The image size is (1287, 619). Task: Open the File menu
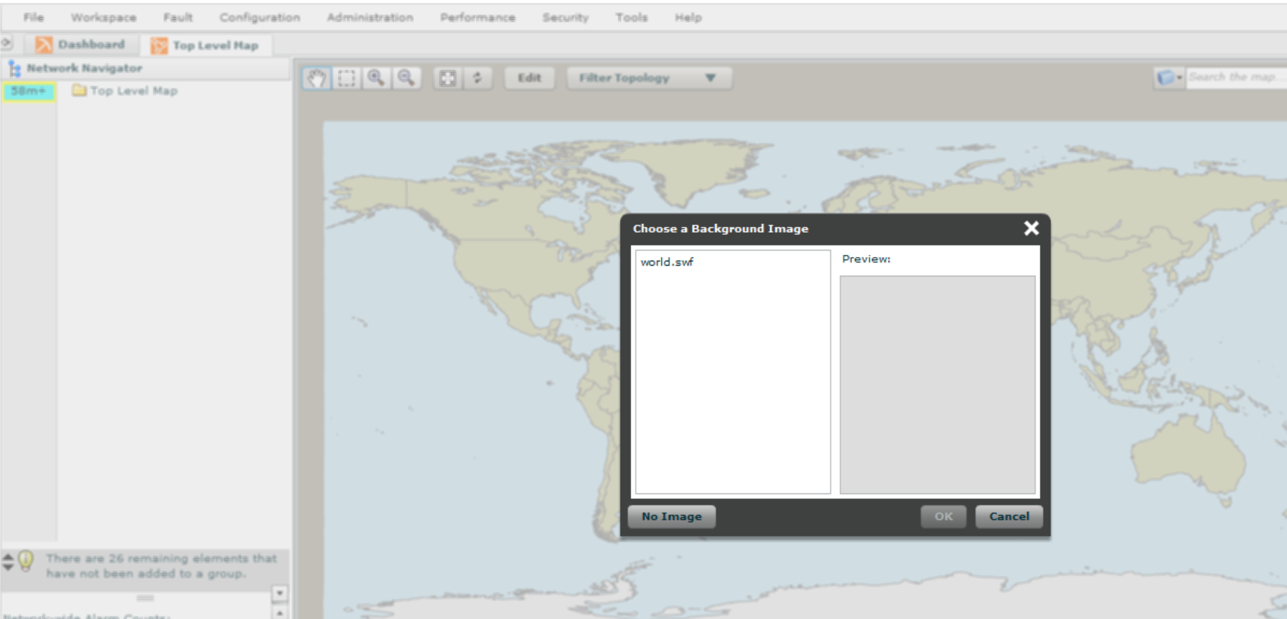34,17
